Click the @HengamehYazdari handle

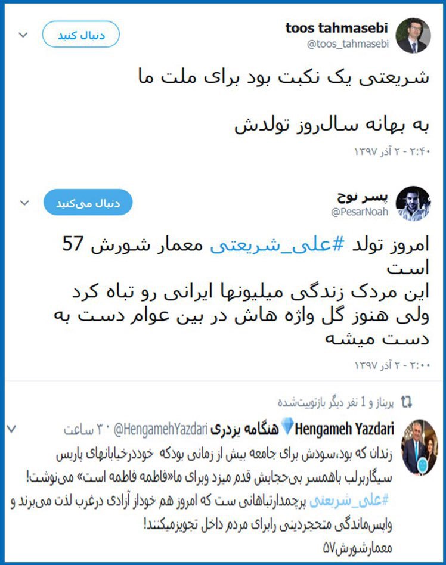tap(161, 430)
